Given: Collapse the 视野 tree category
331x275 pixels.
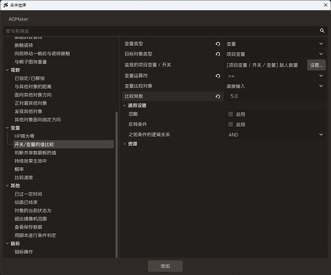Looking at the screenshot, I should coord(7,70).
